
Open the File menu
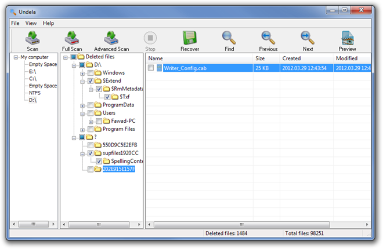point(15,23)
